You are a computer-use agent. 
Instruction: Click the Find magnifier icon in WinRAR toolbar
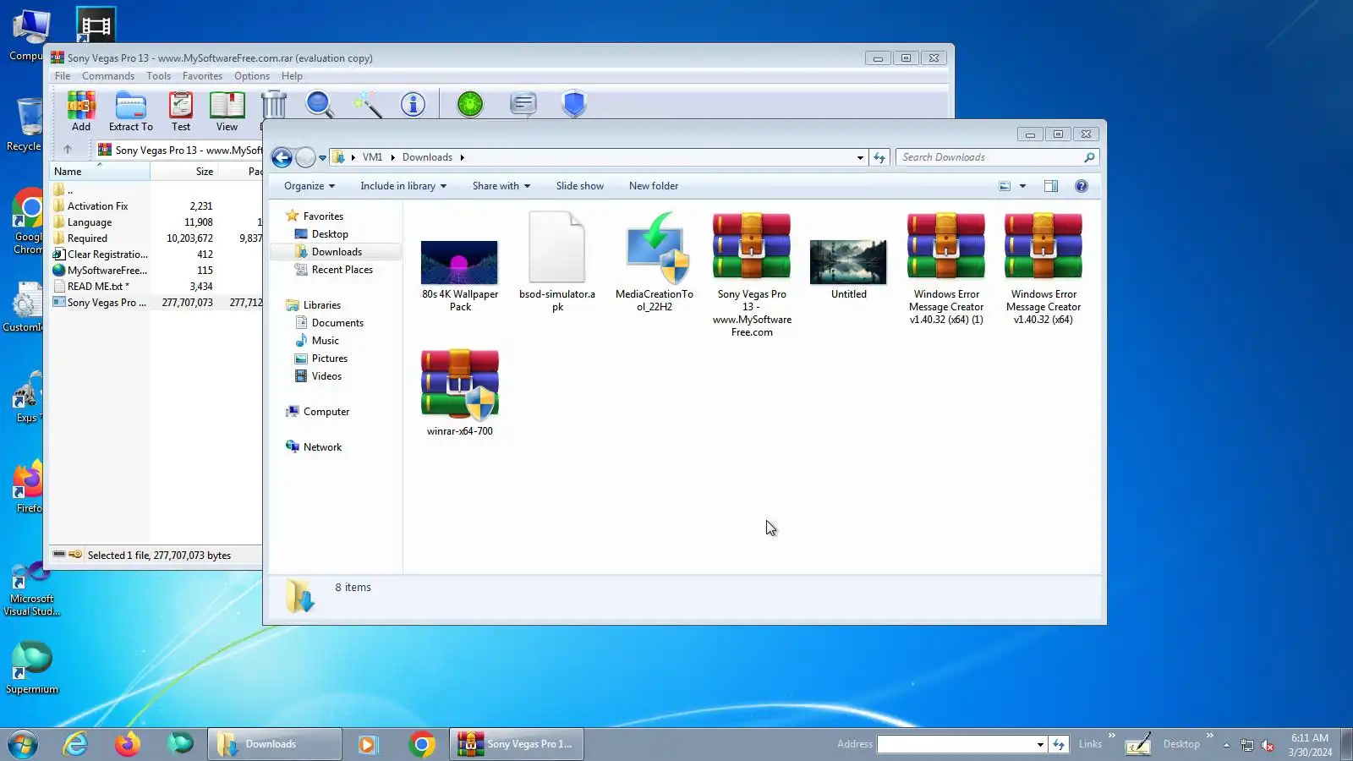pos(320,105)
